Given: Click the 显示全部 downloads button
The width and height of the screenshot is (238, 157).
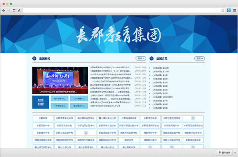Looking at the screenshot, I should pos(225,153).
